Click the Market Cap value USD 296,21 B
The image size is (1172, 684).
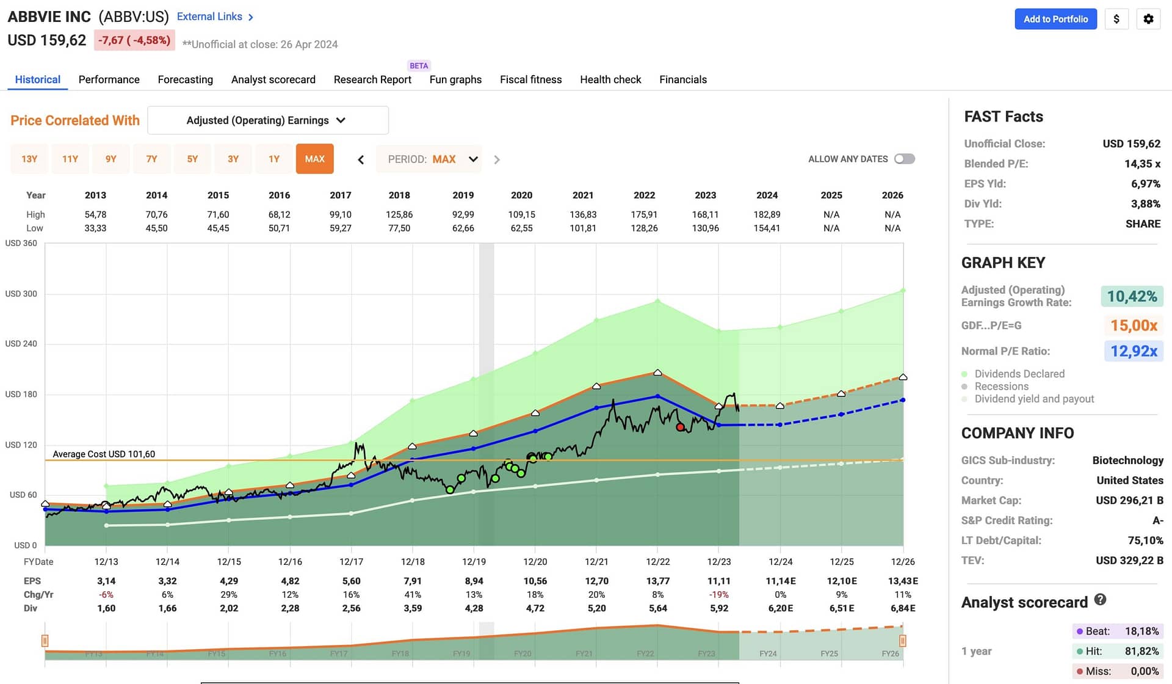(1129, 500)
